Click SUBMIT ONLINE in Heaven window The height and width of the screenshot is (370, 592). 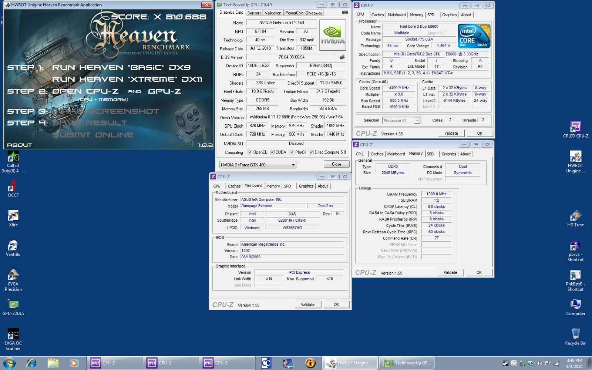pos(93,135)
